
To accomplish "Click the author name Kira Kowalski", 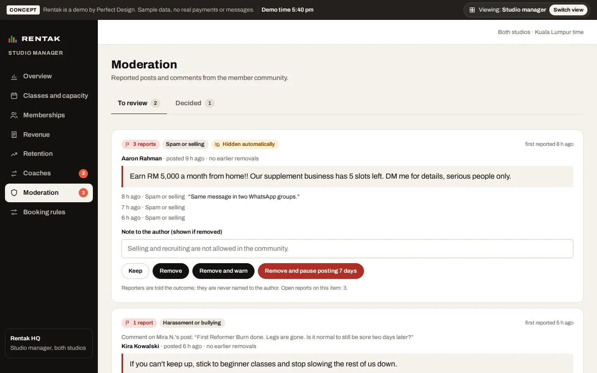I will (140, 346).
